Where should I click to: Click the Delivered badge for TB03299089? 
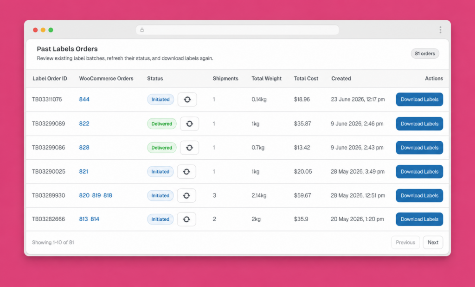162,124
